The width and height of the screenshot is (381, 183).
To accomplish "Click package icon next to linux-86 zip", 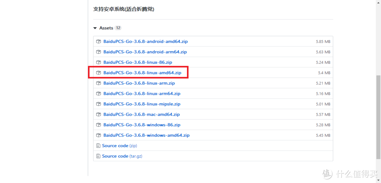I will (x=99, y=62).
